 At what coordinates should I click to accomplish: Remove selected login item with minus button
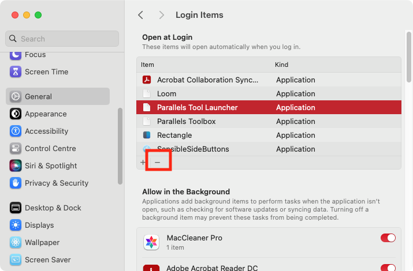pos(157,163)
